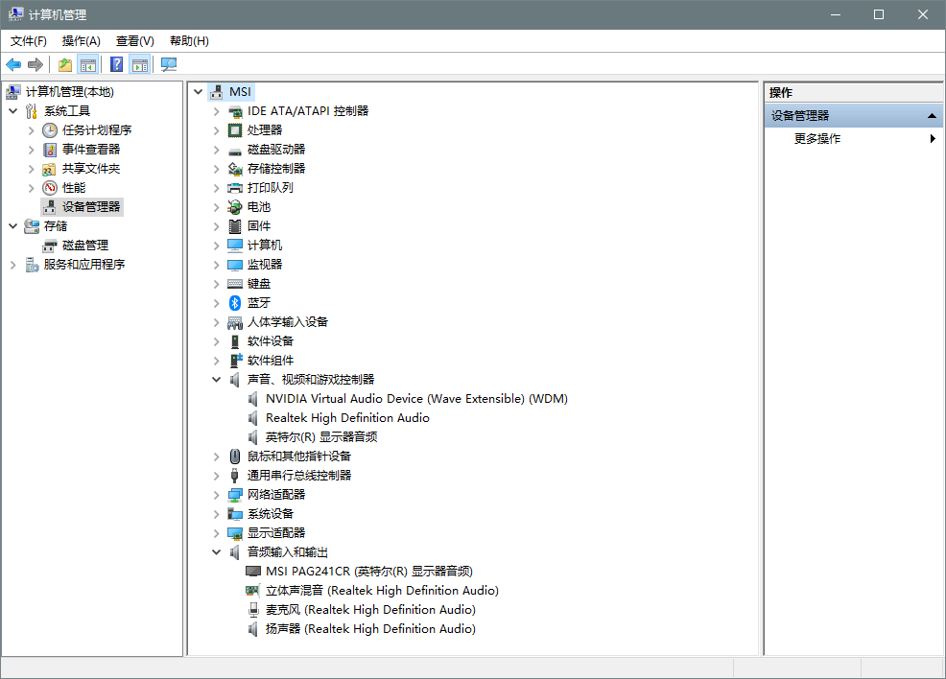Expand the 监视器 node
This screenshot has width=946, height=679.
(216, 265)
